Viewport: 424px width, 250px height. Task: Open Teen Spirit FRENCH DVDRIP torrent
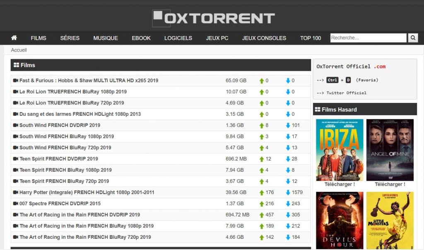[x=59, y=159]
